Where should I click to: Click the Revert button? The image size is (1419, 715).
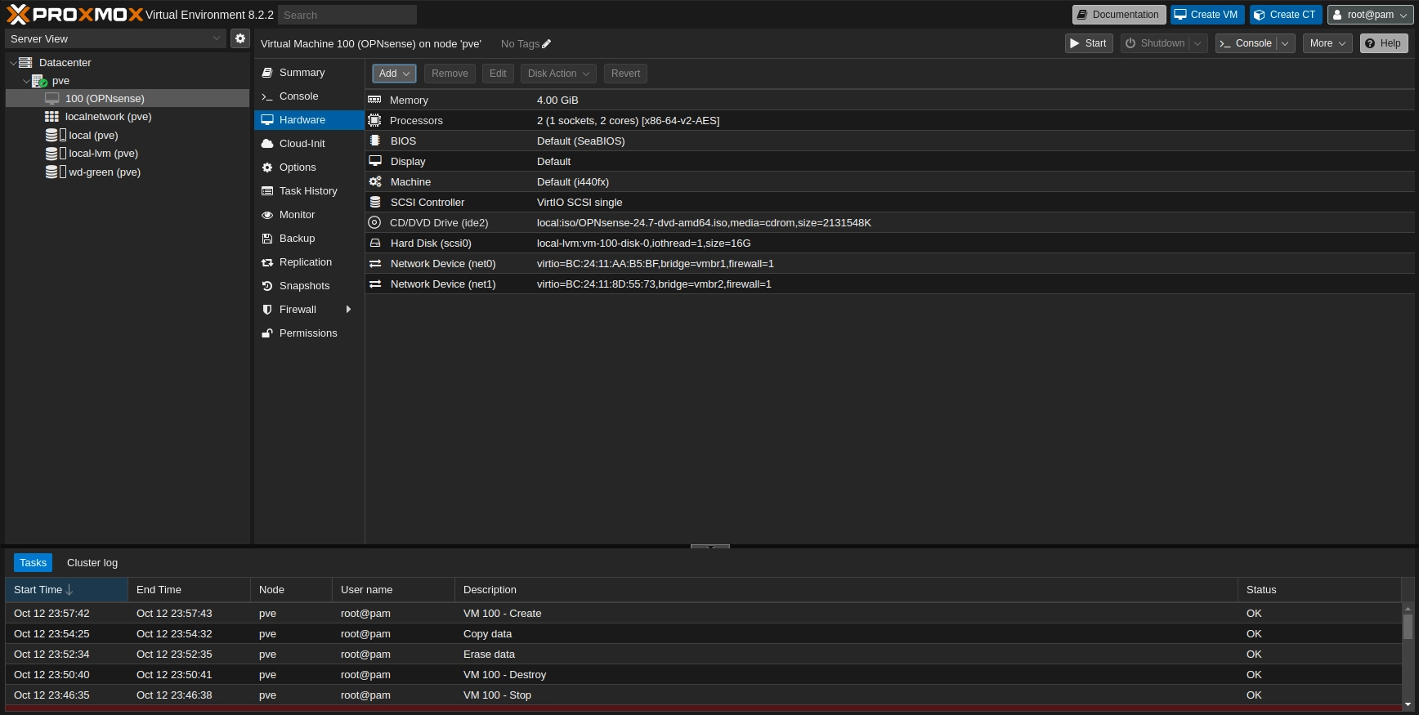(x=625, y=74)
